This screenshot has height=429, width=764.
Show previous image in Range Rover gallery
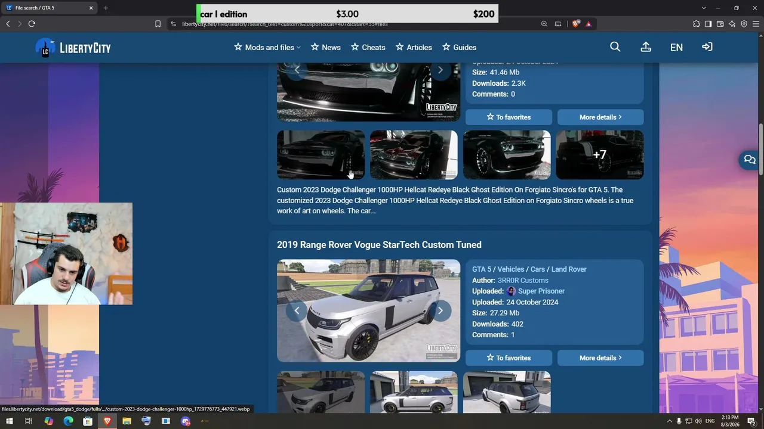click(x=297, y=310)
